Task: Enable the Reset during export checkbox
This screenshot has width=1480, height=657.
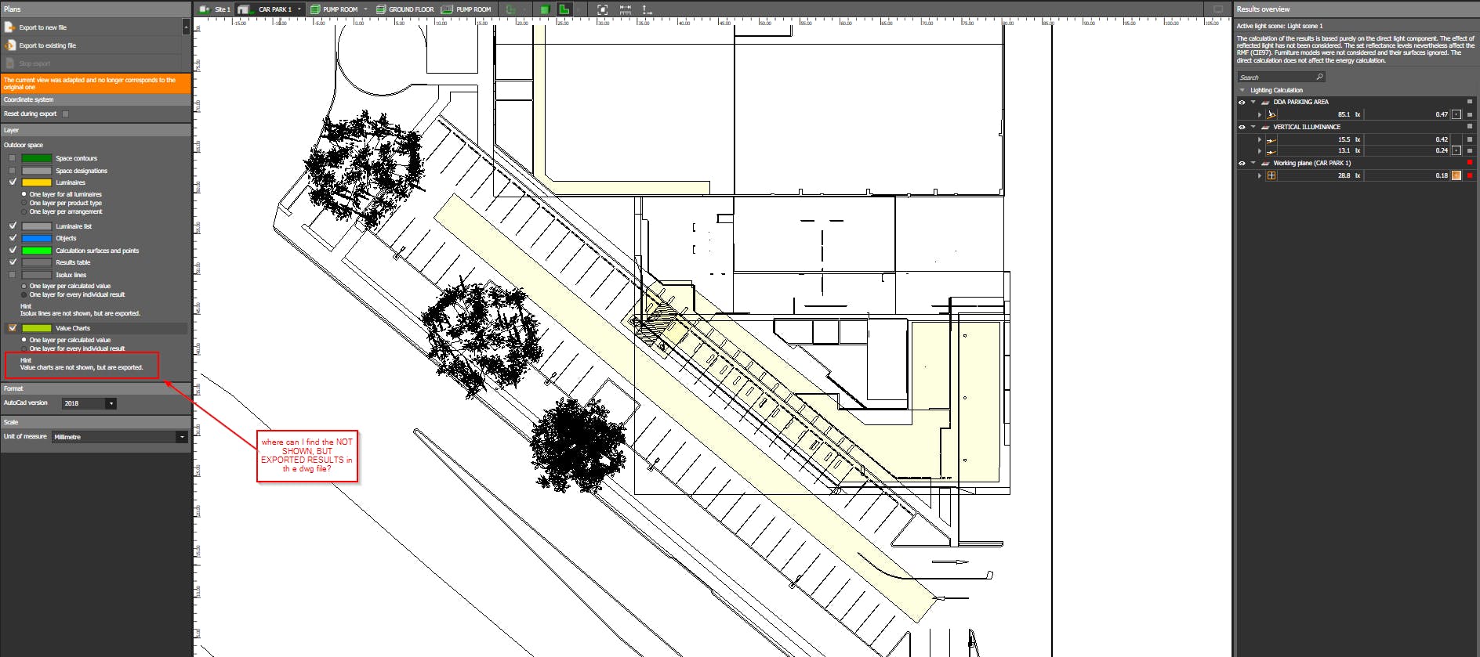Action: pyautogui.click(x=66, y=114)
